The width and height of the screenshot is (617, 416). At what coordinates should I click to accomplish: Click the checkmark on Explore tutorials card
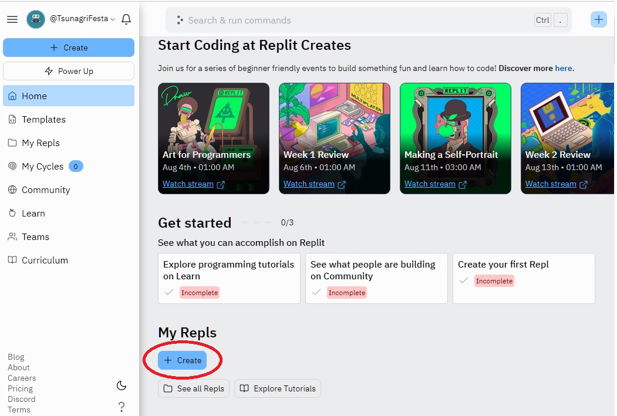pos(169,293)
